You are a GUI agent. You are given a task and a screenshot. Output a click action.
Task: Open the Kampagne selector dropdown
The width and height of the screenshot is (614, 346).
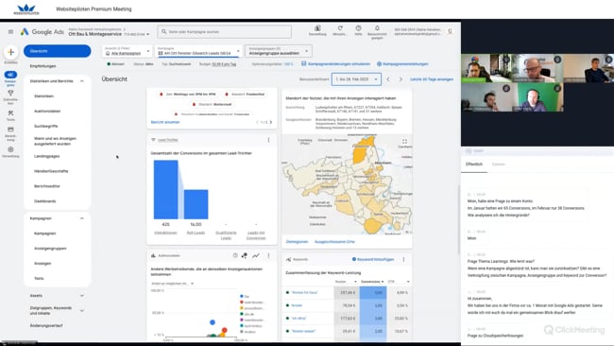(198, 51)
